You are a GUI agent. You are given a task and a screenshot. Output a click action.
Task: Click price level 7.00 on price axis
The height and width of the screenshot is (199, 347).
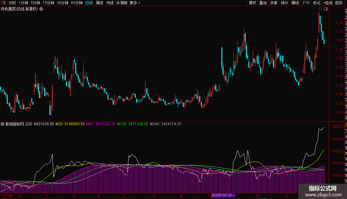[339, 58]
